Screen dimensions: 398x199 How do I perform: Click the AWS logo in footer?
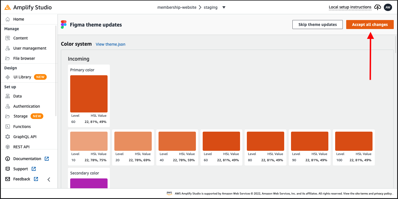(169, 193)
